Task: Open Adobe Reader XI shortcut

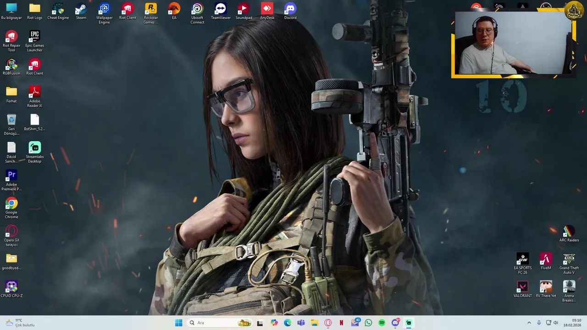Action: click(x=34, y=97)
